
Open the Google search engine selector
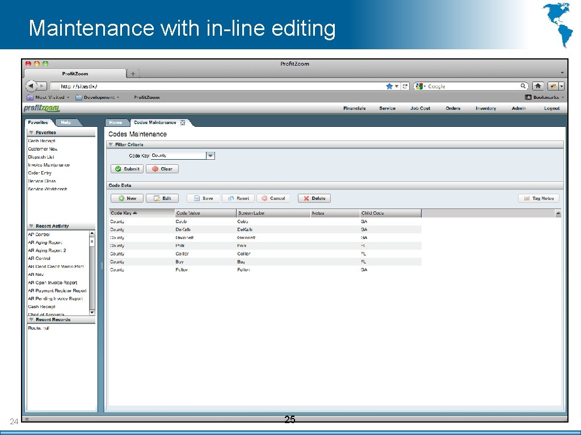421,86
